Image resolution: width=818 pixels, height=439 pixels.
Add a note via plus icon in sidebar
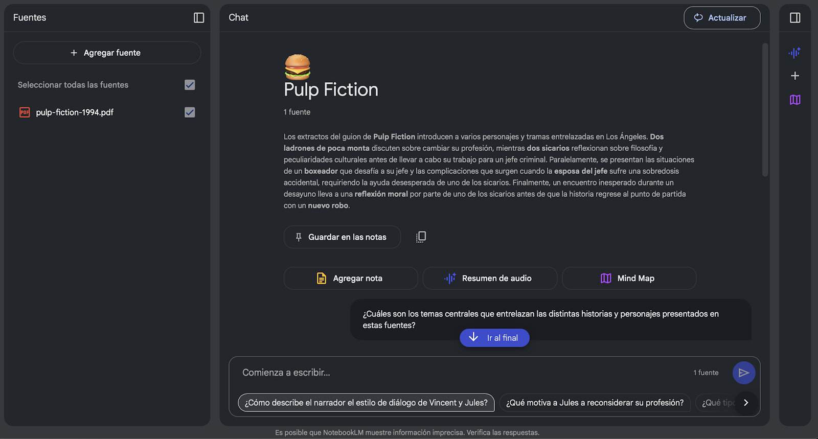[x=795, y=76]
